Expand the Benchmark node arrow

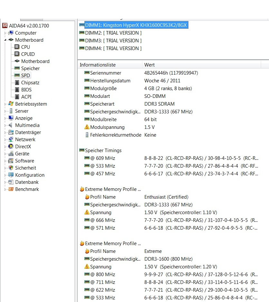click(x=5, y=189)
